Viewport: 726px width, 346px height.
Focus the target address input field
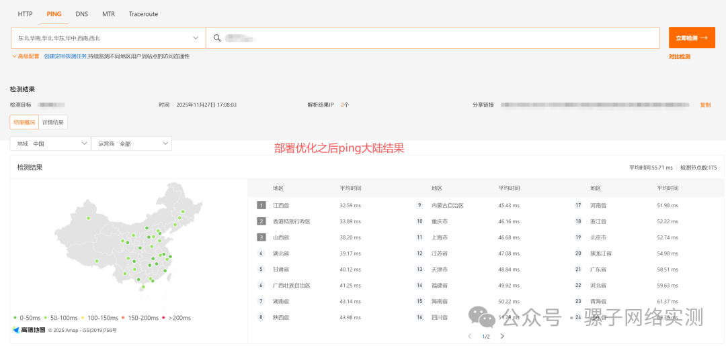(x=433, y=38)
